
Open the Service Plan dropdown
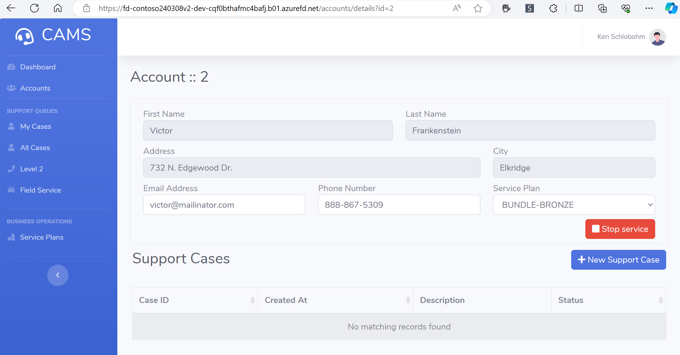click(x=574, y=205)
